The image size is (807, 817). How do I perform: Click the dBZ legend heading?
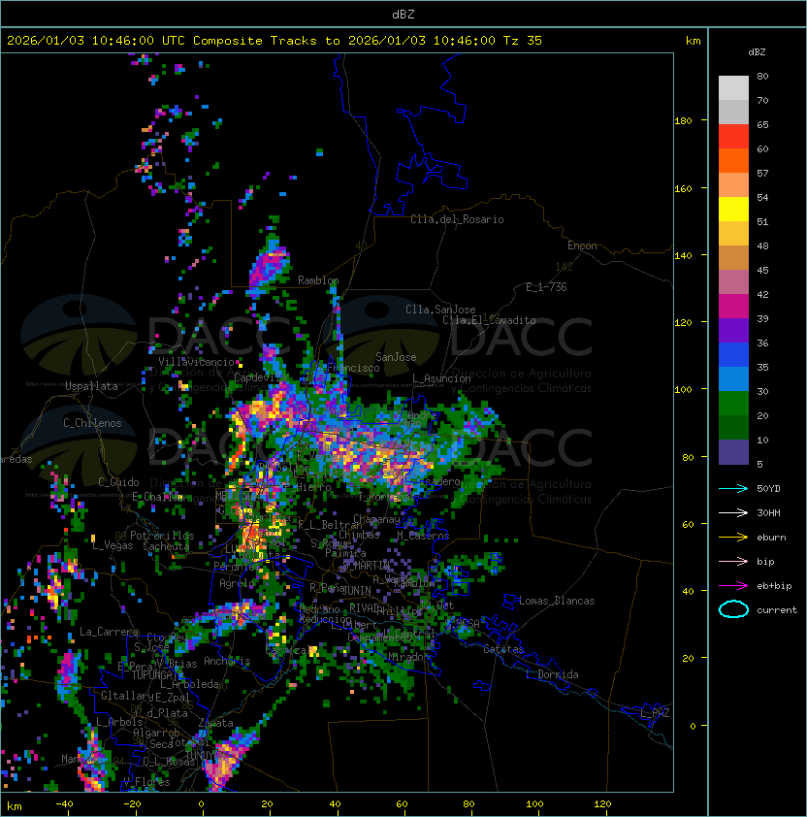pos(757,52)
